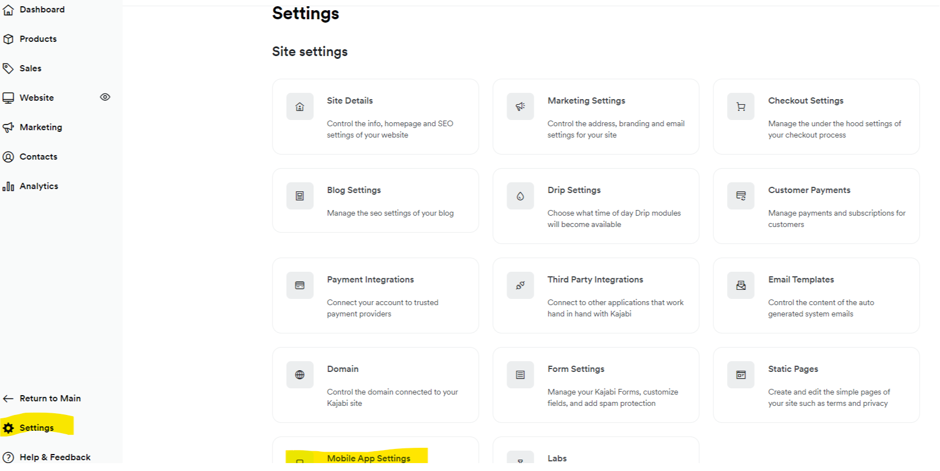This screenshot has height=471, width=940.
Task: Go to Analytics in the sidebar
Action: pos(39,186)
